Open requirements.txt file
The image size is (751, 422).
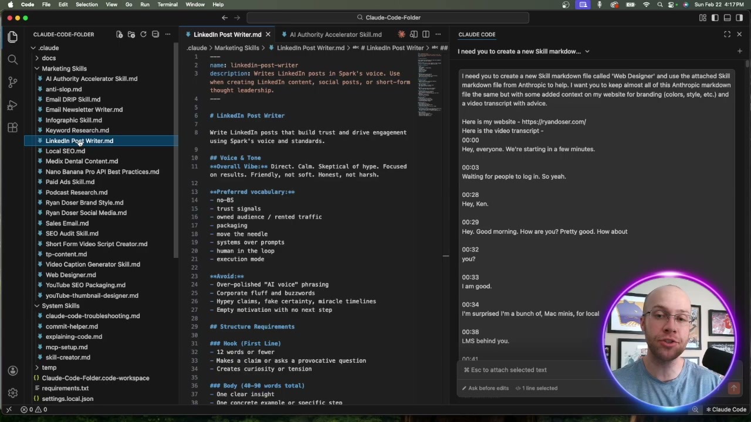click(65, 388)
